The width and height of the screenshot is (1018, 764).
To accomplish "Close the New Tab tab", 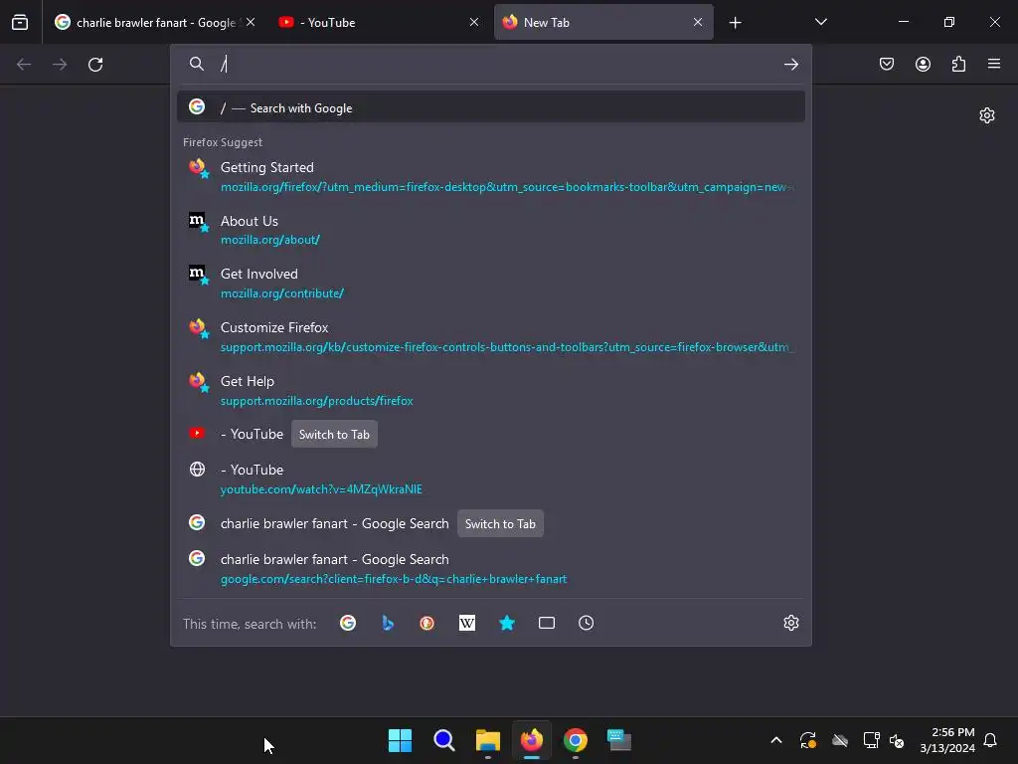I will pyautogui.click(x=698, y=22).
